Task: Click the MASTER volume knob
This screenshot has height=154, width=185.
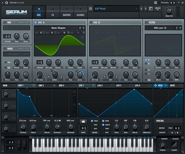Action: [169, 11]
